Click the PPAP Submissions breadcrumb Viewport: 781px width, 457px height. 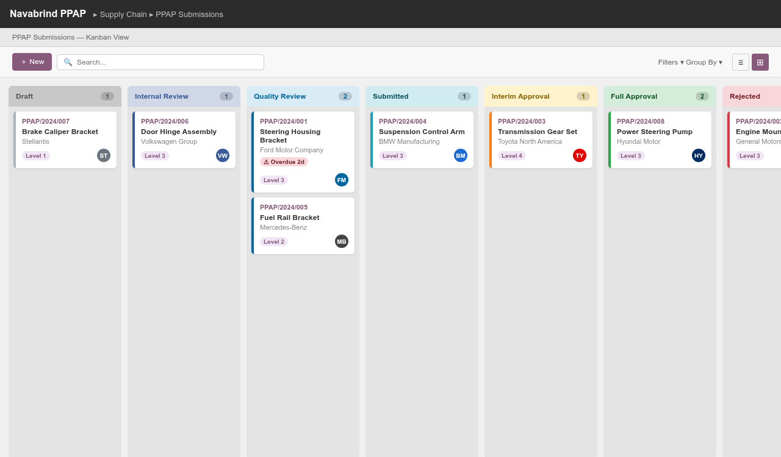(189, 14)
